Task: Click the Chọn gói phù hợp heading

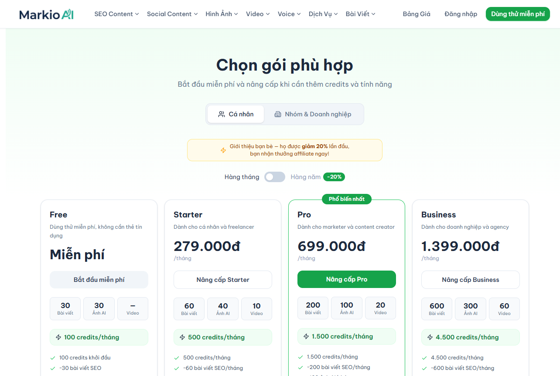Action: tap(285, 65)
